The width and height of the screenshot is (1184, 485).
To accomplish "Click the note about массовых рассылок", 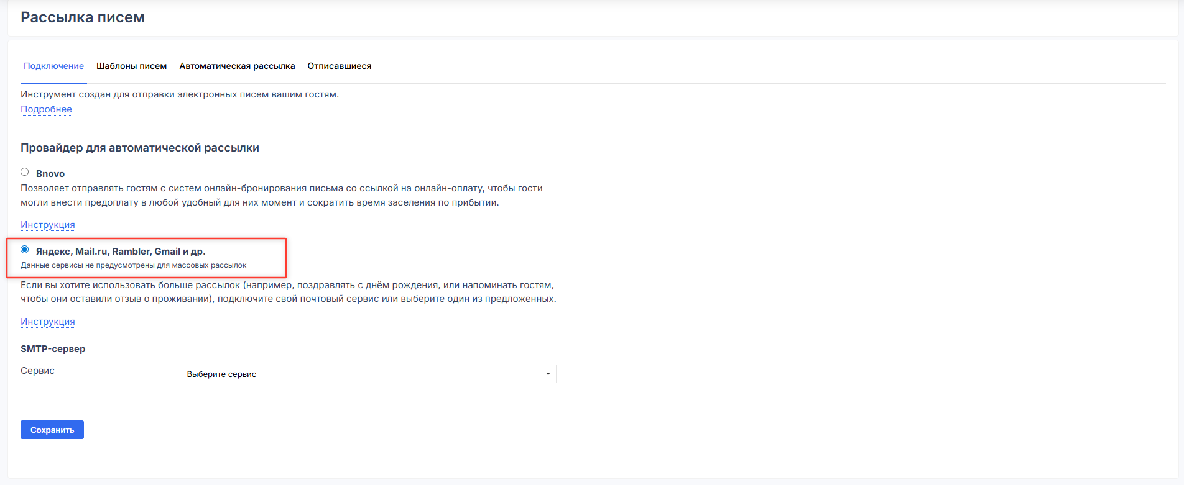I will (134, 265).
